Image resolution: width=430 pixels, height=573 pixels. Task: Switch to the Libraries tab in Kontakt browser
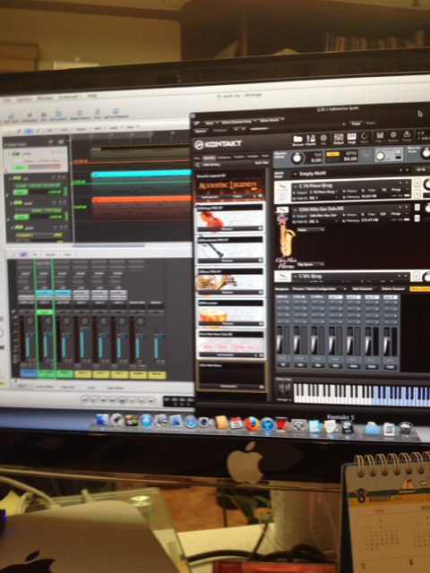(x=209, y=158)
